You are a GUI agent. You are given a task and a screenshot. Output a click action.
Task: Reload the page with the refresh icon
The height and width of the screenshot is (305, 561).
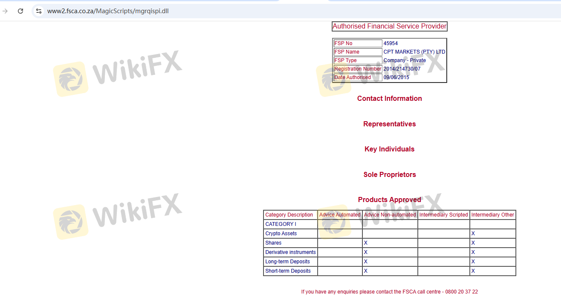point(20,11)
